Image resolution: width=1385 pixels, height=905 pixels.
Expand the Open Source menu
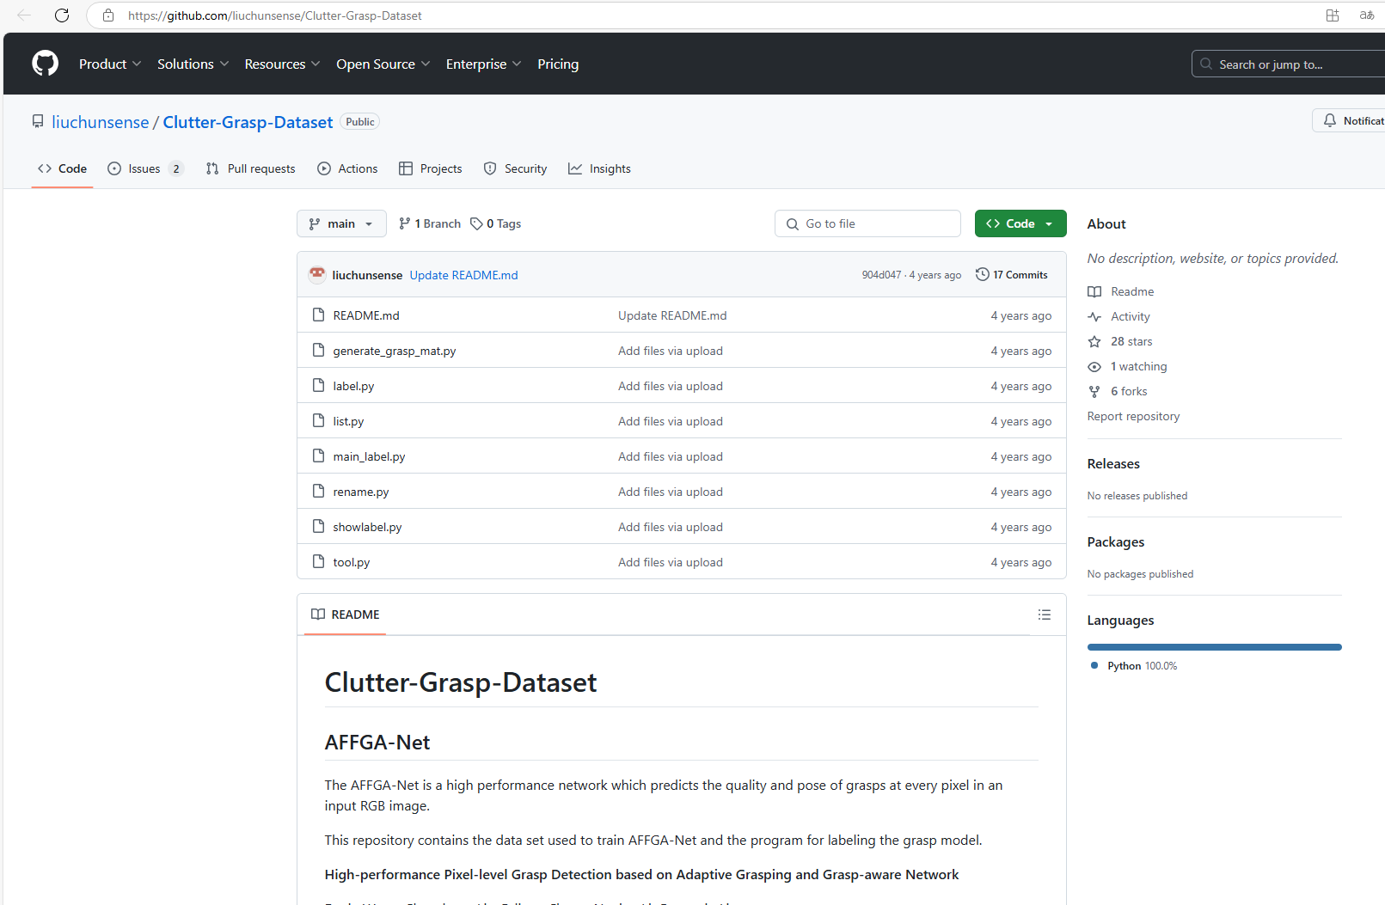coord(383,64)
